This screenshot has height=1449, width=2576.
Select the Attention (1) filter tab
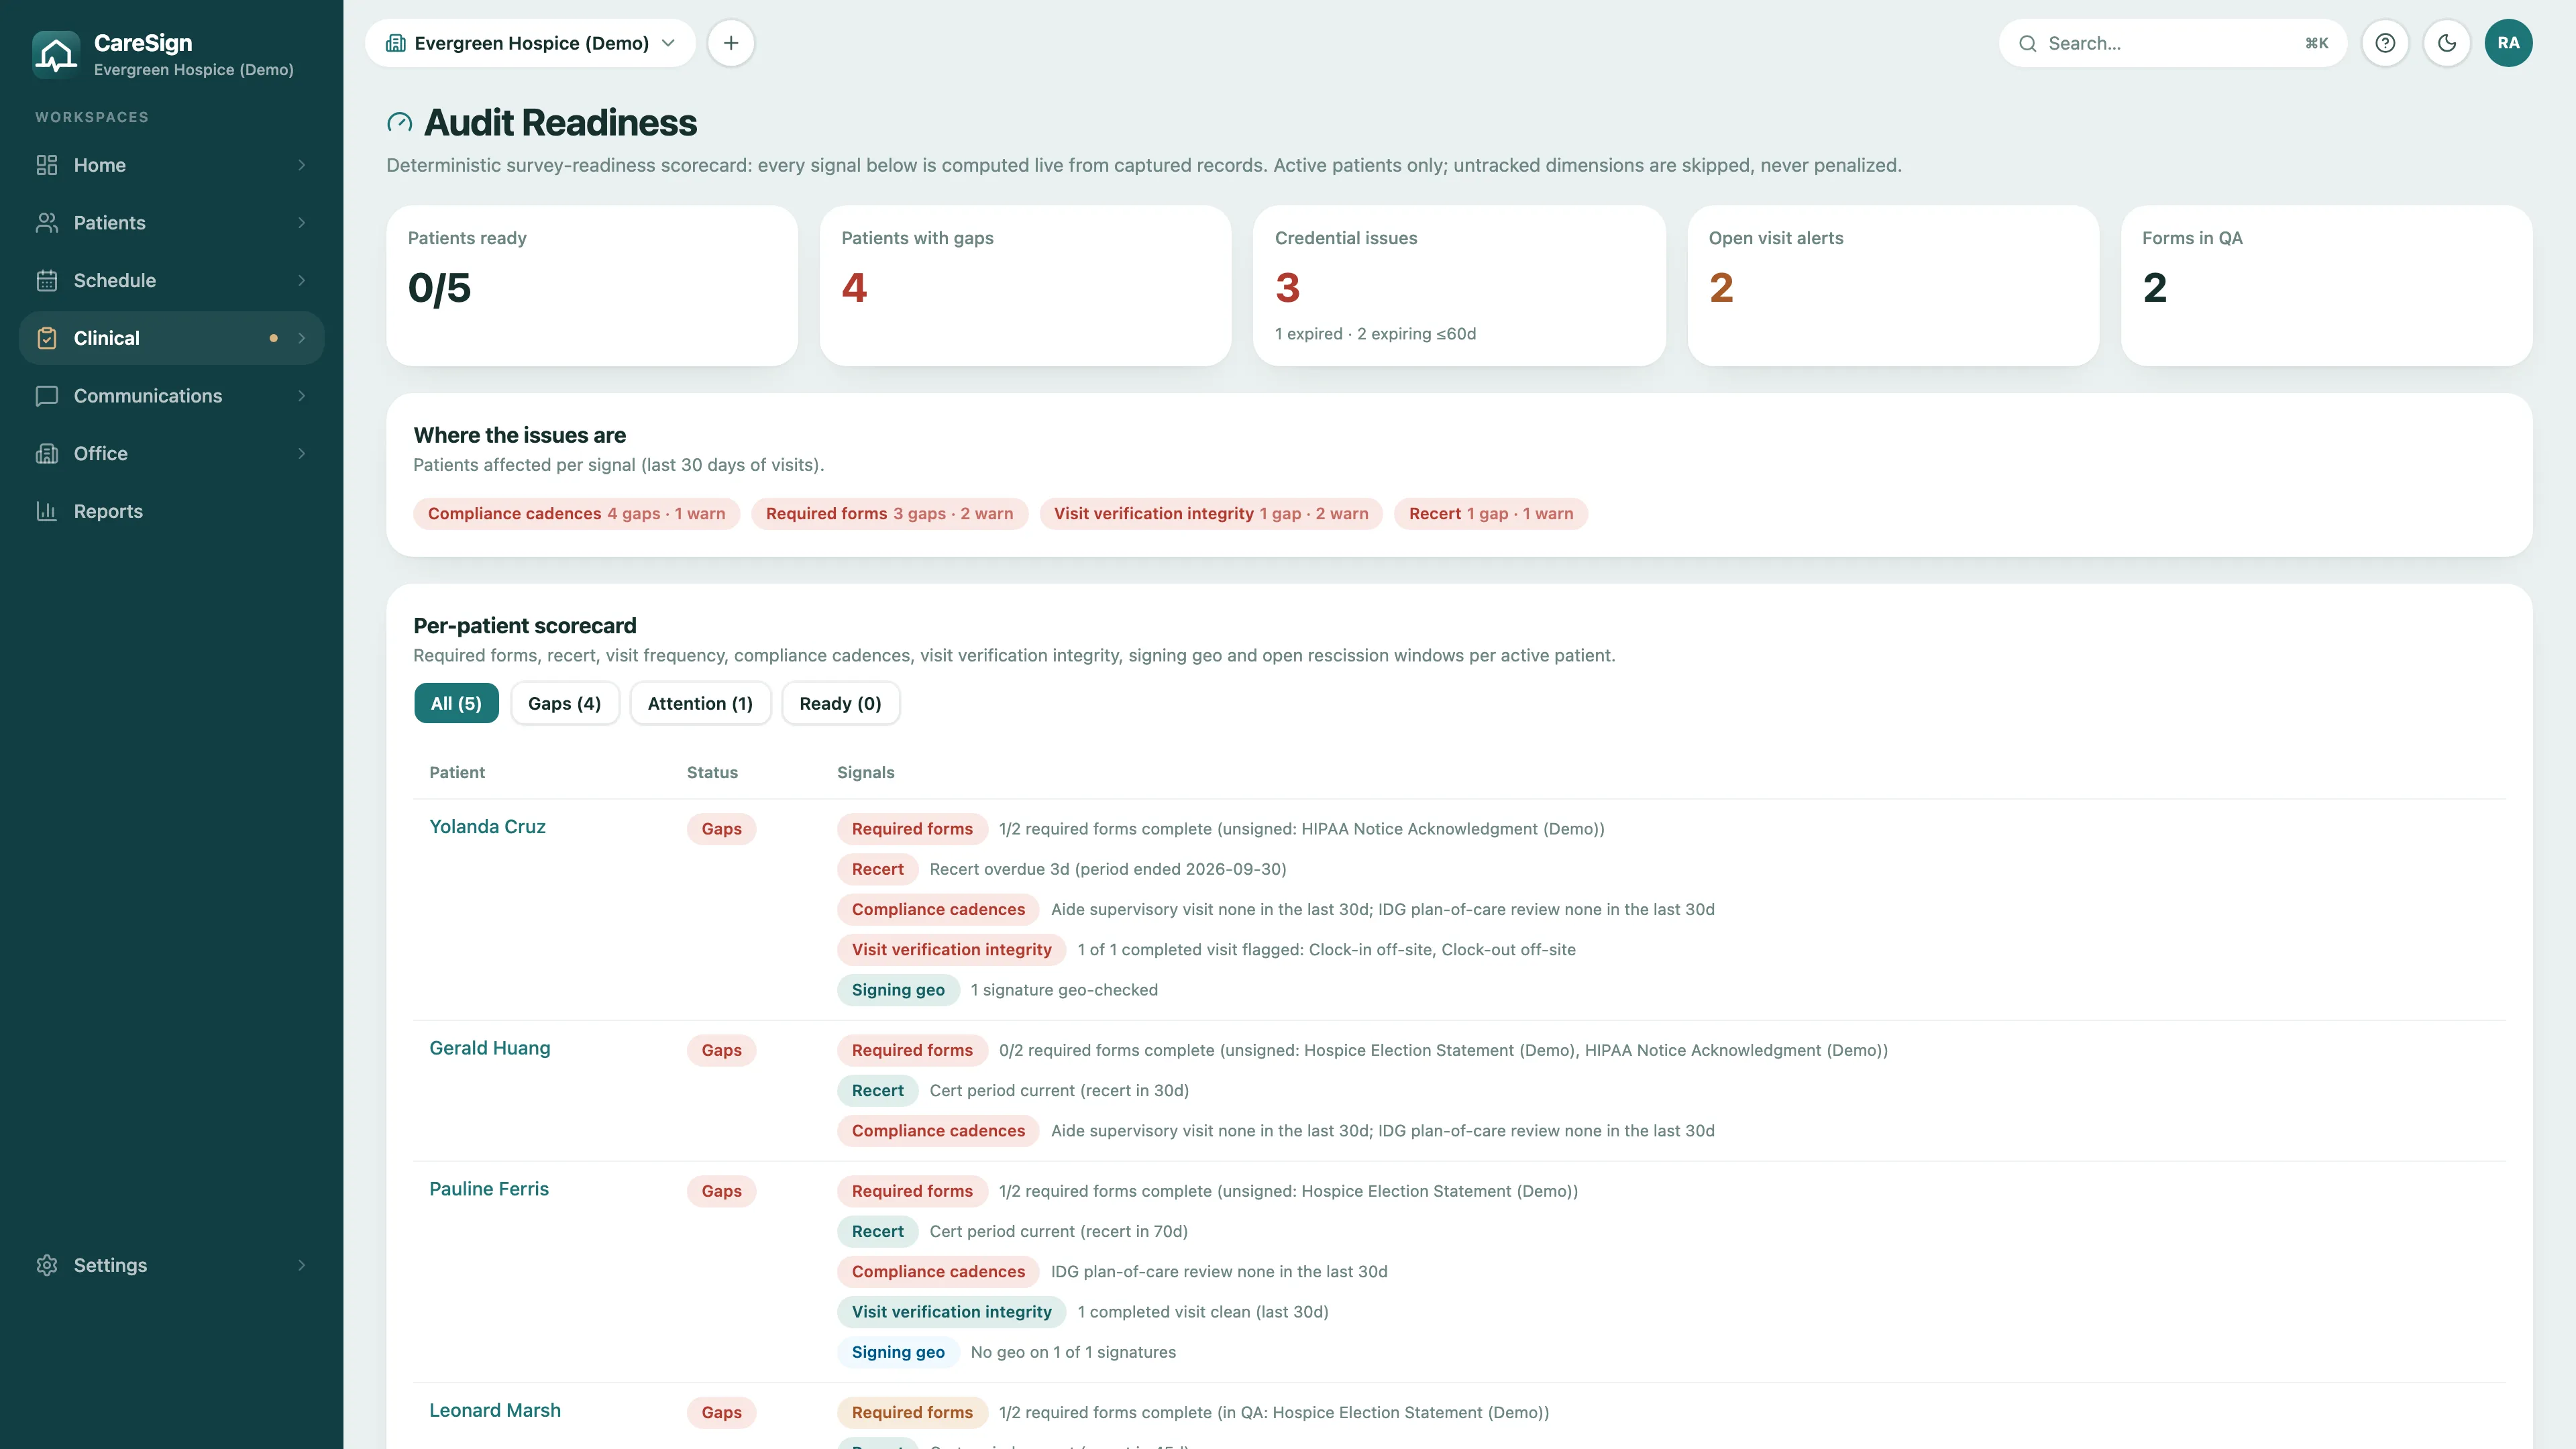(700, 703)
